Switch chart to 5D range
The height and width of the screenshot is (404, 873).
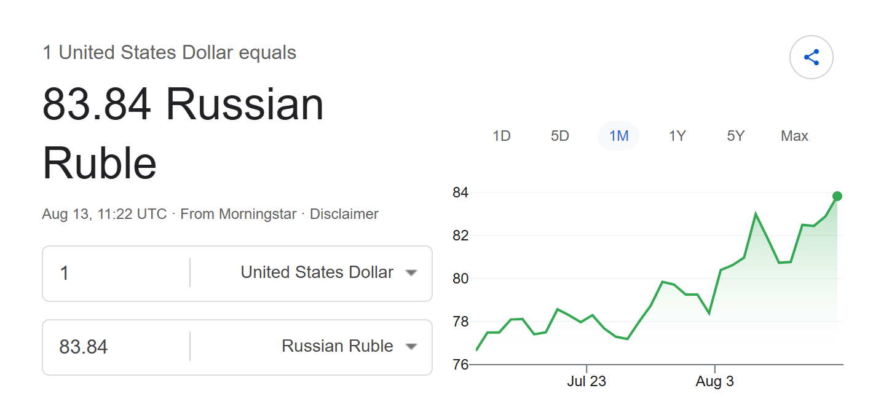(560, 136)
